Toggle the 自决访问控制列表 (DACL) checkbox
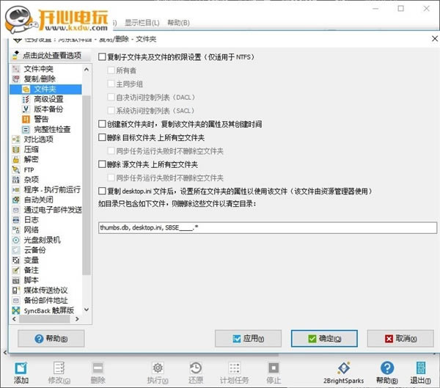This screenshot has height=388, width=440. (x=111, y=97)
